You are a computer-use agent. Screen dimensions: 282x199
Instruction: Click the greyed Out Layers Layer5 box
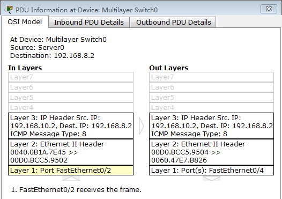pyautogui.click(x=211, y=97)
